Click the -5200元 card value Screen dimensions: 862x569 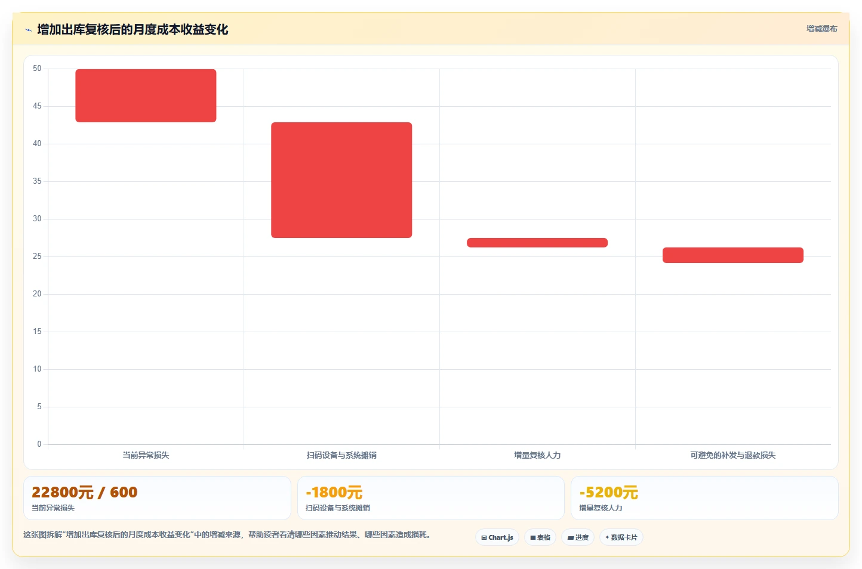pos(608,493)
